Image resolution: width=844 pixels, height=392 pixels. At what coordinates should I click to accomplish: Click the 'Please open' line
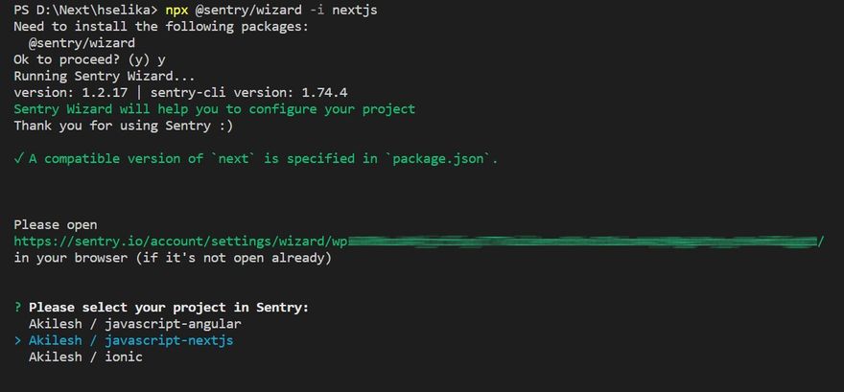pos(55,225)
